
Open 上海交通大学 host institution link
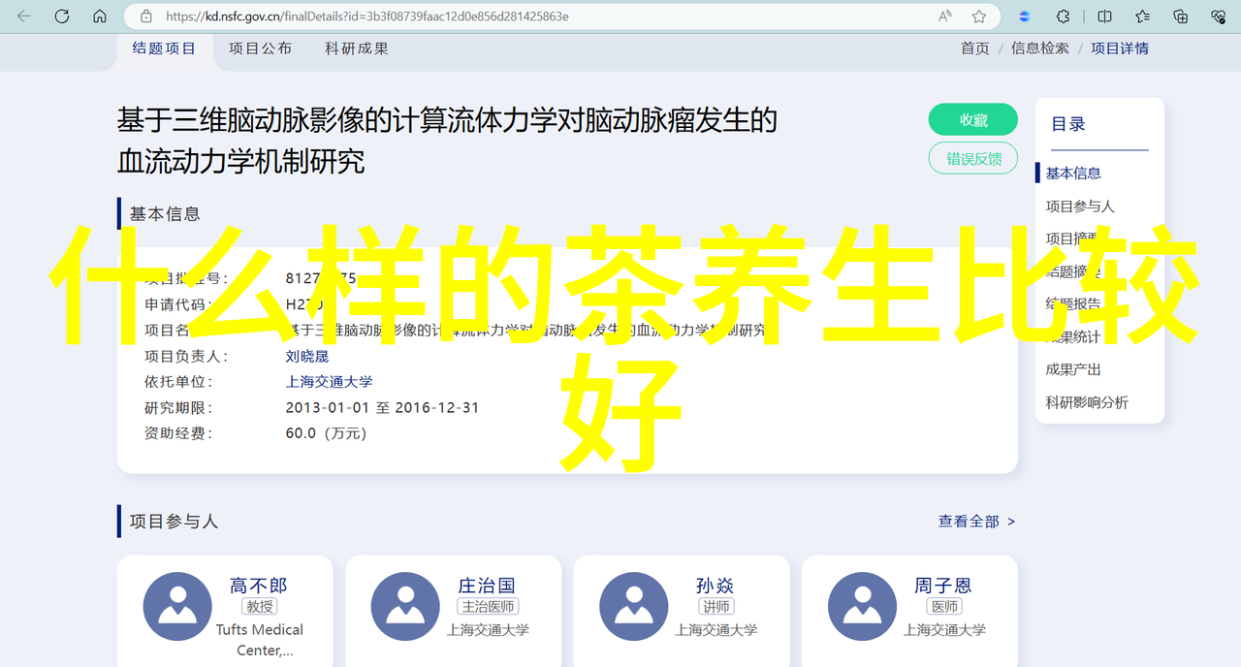pyautogui.click(x=329, y=382)
